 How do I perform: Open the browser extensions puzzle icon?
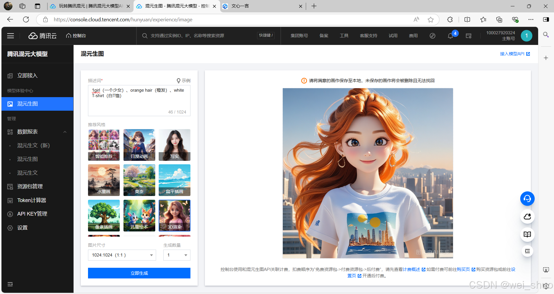[x=450, y=20]
